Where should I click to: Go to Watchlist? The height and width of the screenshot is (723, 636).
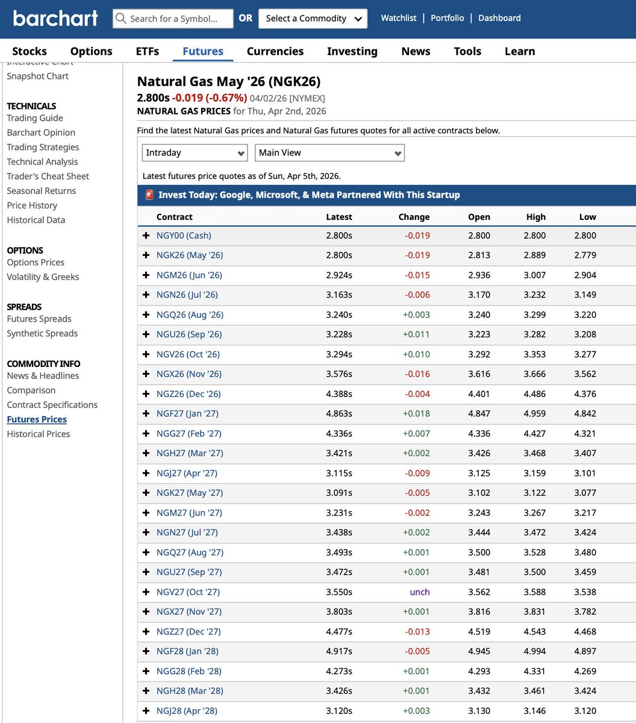(x=399, y=18)
